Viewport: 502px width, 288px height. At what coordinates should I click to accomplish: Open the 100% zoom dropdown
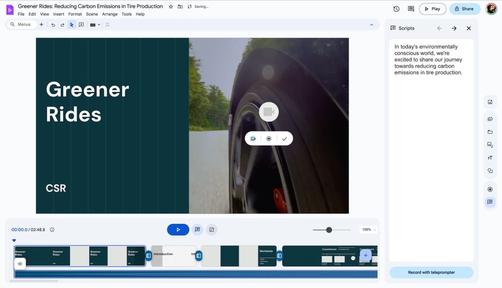point(368,230)
